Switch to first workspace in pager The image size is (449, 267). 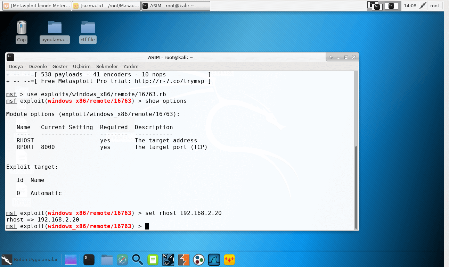pos(375,6)
